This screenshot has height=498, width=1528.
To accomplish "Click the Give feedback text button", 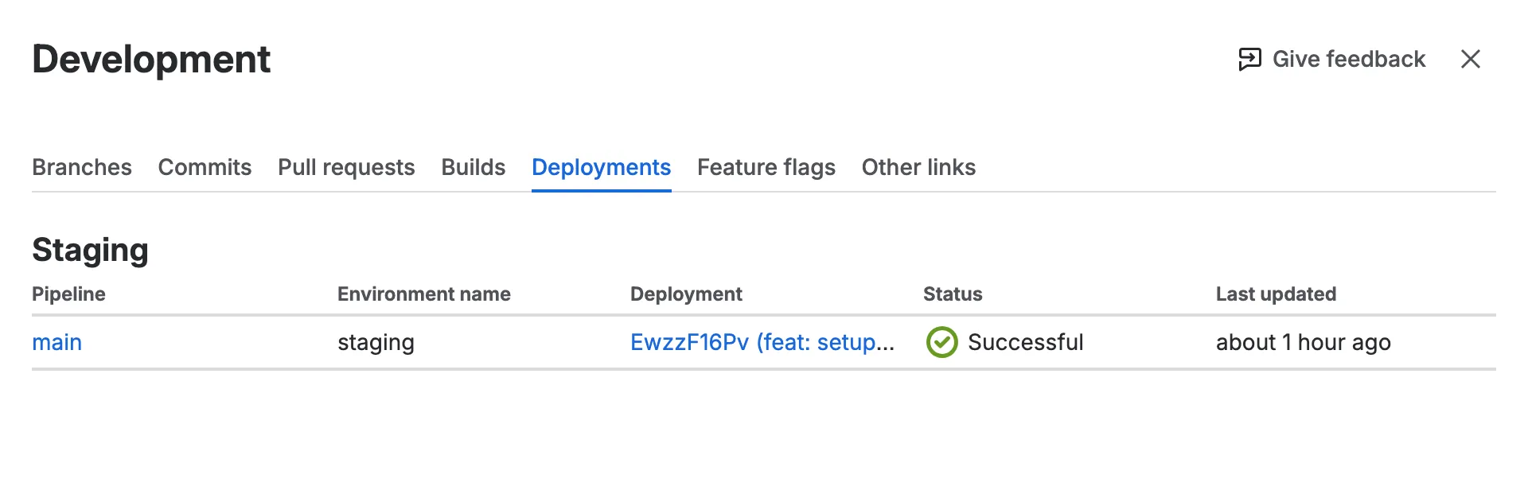I will click(x=1349, y=58).
